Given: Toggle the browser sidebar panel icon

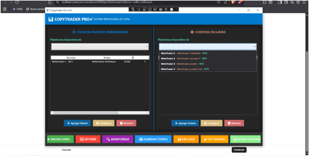Looking at the screenshot, I should point(280,2).
